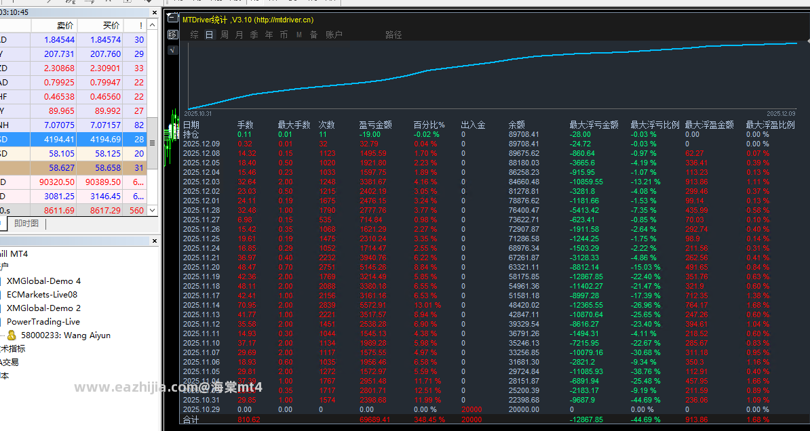Click the market watch scrollbar down arrow
Viewport: 810px width, 431px height.
tap(153, 210)
